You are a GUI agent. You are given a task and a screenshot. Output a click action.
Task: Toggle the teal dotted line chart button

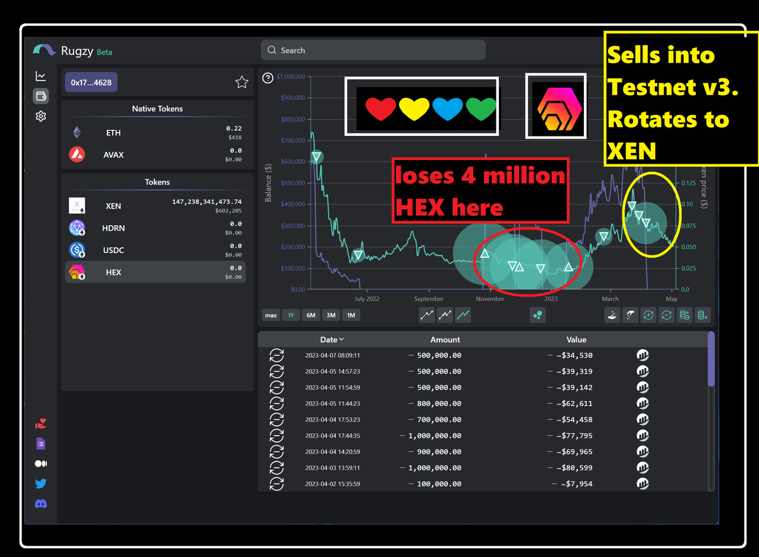pos(463,315)
